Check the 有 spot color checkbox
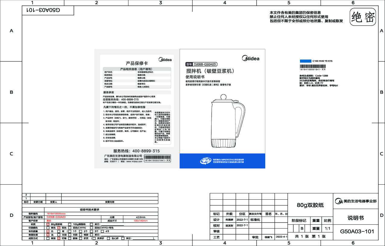 pyautogui.click(x=59, y=231)
